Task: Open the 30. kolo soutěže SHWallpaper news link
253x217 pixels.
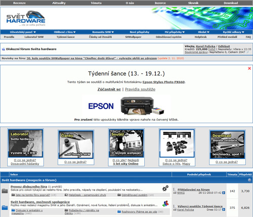Action: point(92,58)
